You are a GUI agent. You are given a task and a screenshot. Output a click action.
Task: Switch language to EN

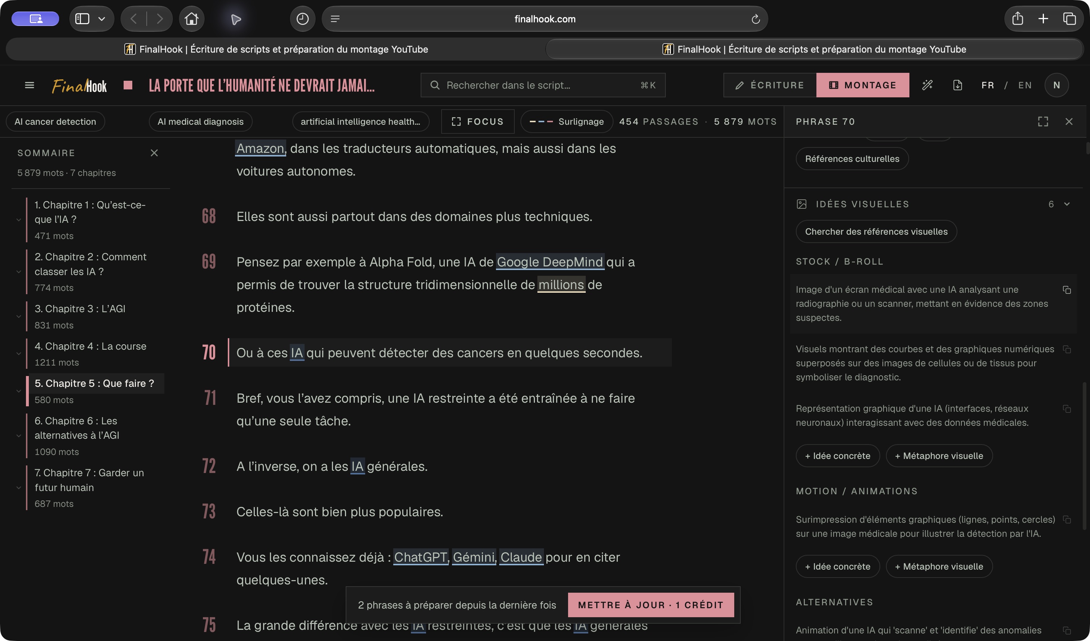coord(1025,85)
